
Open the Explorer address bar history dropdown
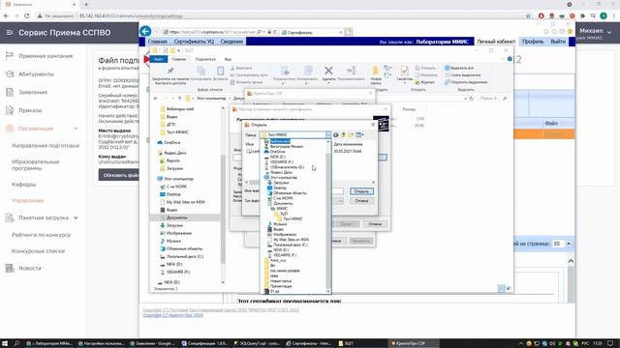[465, 99]
